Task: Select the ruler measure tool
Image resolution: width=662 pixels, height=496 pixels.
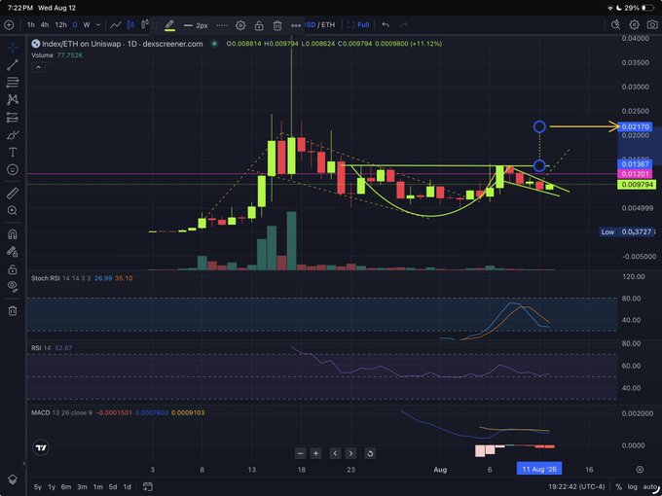Action: [x=13, y=194]
